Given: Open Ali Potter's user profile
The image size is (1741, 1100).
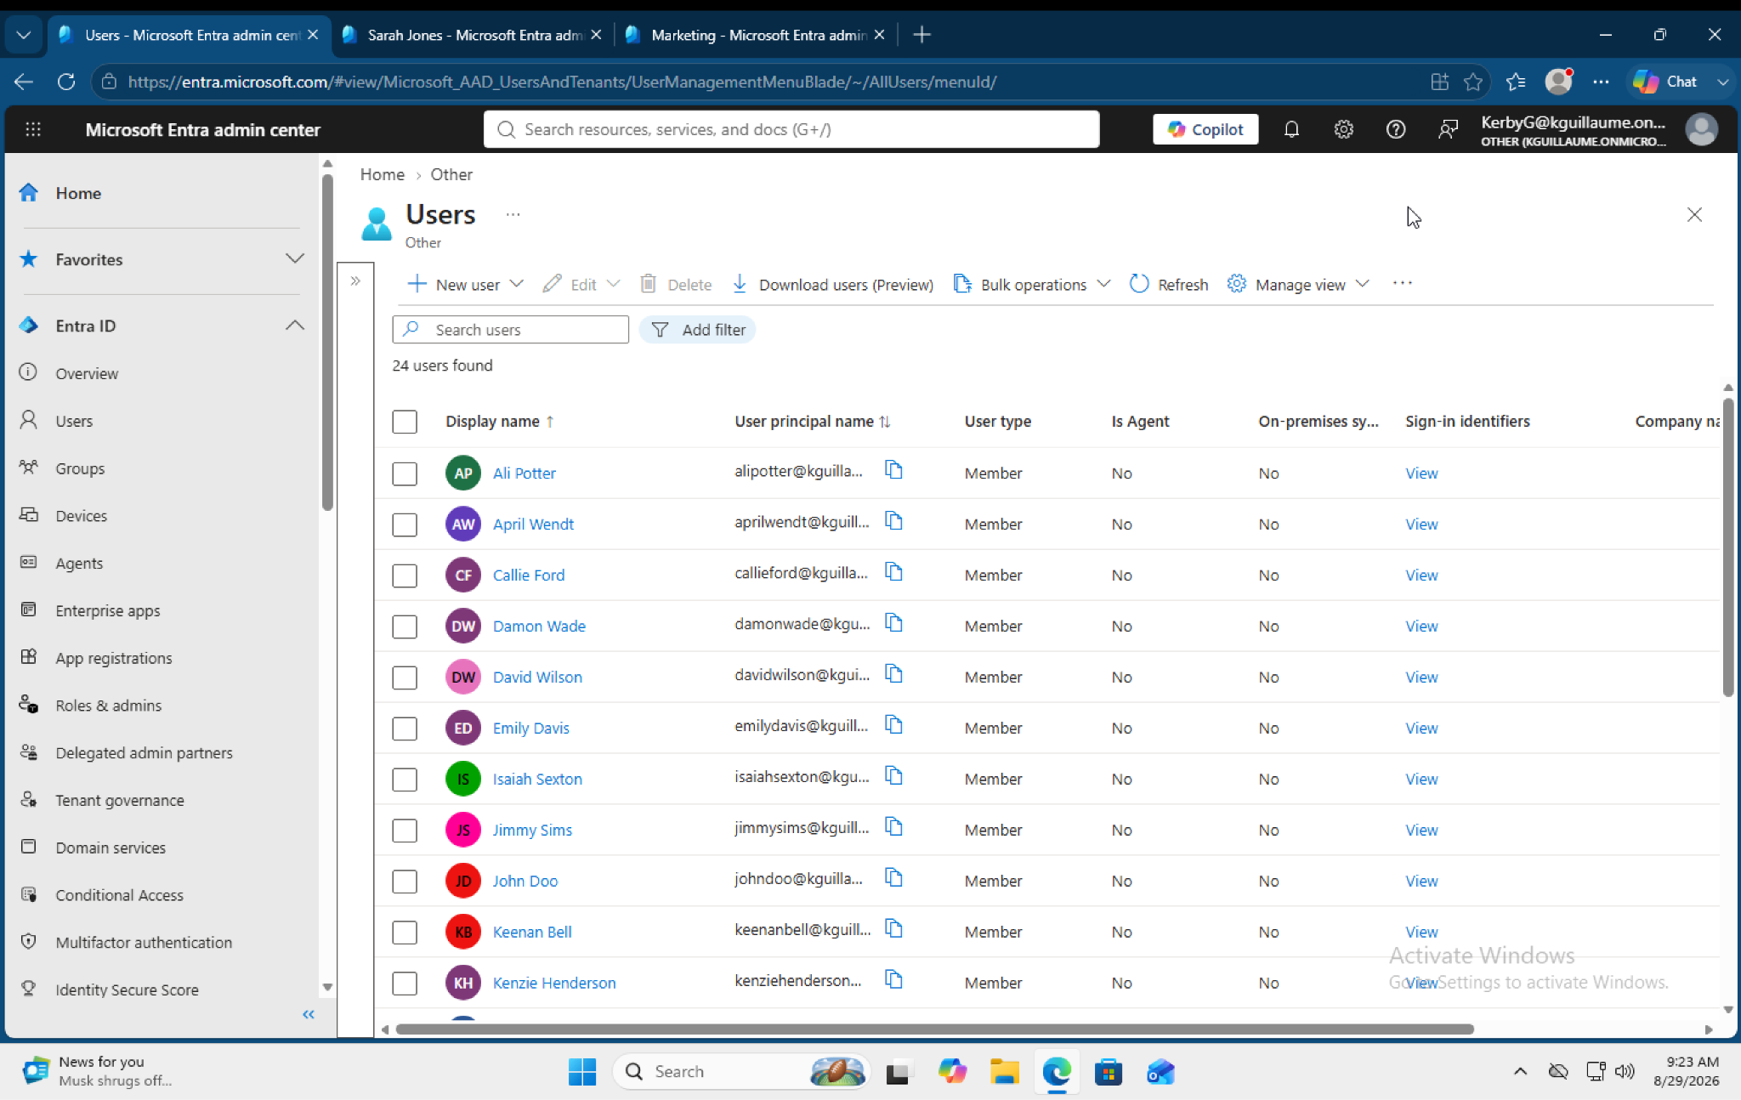Looking at the screenshot, I should click(524, 473).
